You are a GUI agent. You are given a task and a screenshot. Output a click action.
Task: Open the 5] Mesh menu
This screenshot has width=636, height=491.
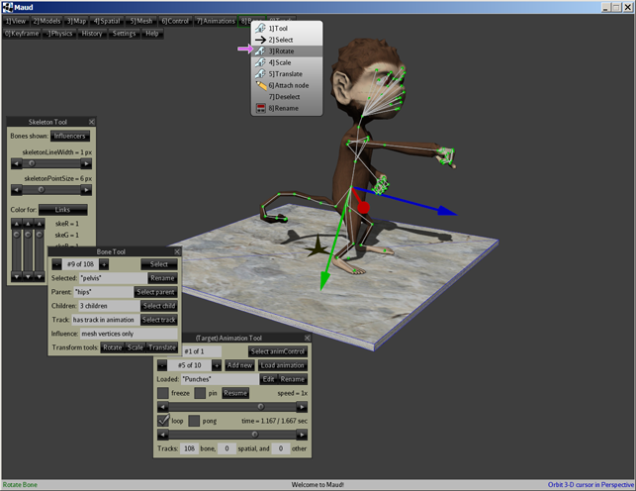coord(140,21)
